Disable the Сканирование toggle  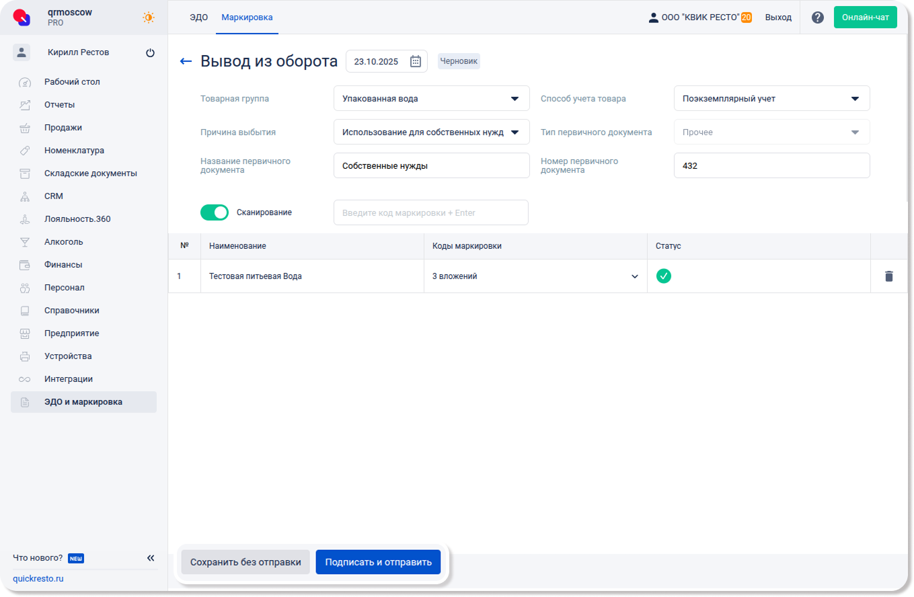[x=215, y=212]
